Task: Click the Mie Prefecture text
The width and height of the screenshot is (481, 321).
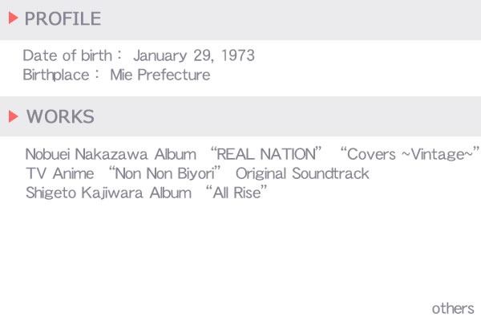Action: [160, 75]
